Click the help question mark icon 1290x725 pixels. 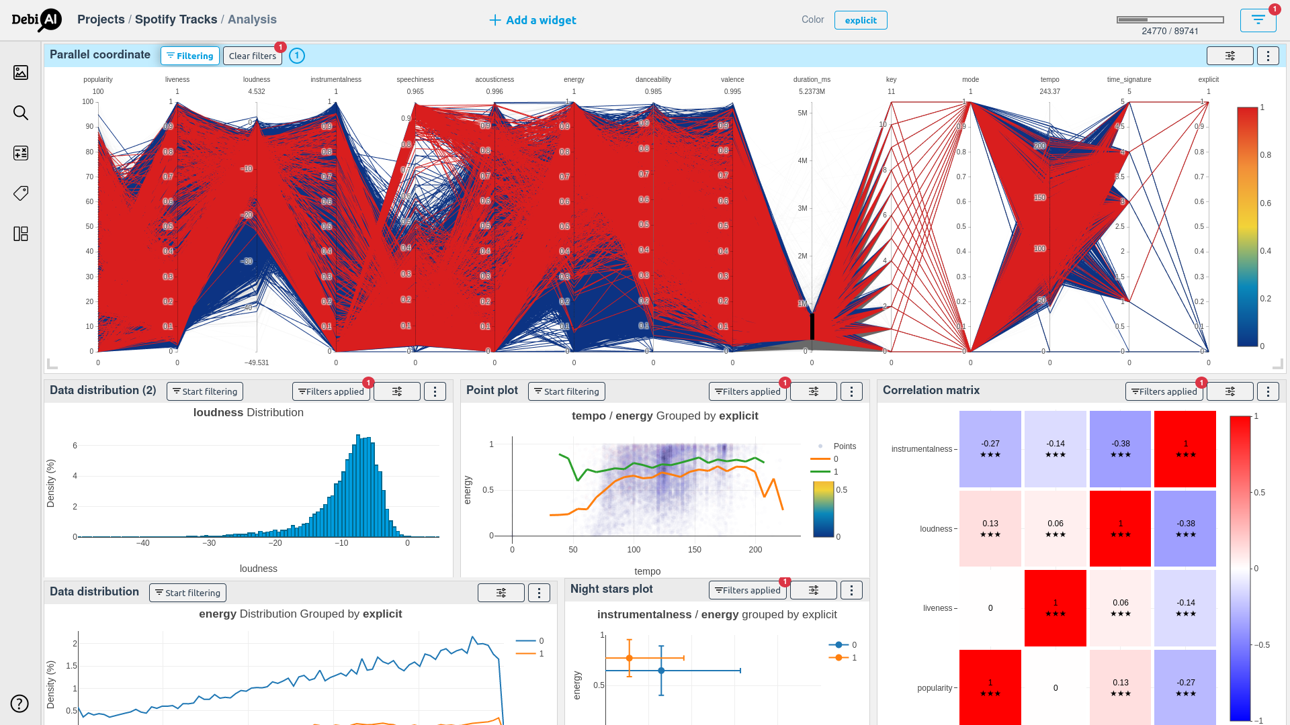19,704
